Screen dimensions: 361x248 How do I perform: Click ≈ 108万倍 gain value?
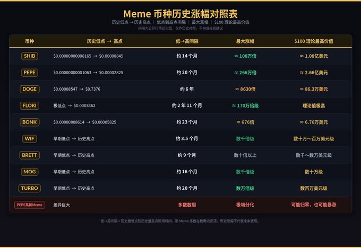coord(245,56)
